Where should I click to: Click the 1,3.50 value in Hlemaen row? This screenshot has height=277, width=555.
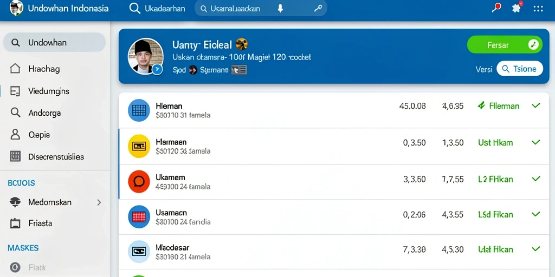click(x=453, y=143)
